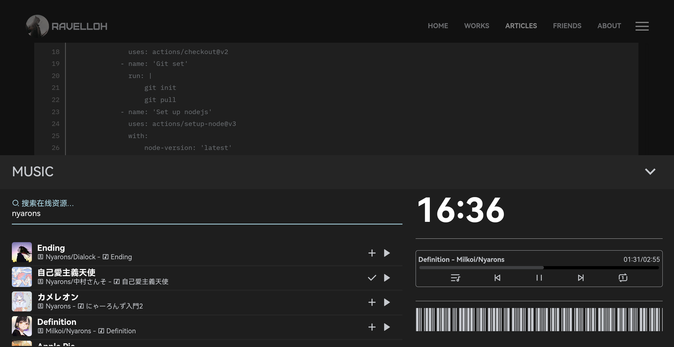
Task: Click artist text Milkoi/Nyarons in results
Action: [x=68, y=331]
